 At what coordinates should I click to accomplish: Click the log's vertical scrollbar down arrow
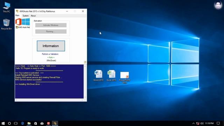pos(85,97)
